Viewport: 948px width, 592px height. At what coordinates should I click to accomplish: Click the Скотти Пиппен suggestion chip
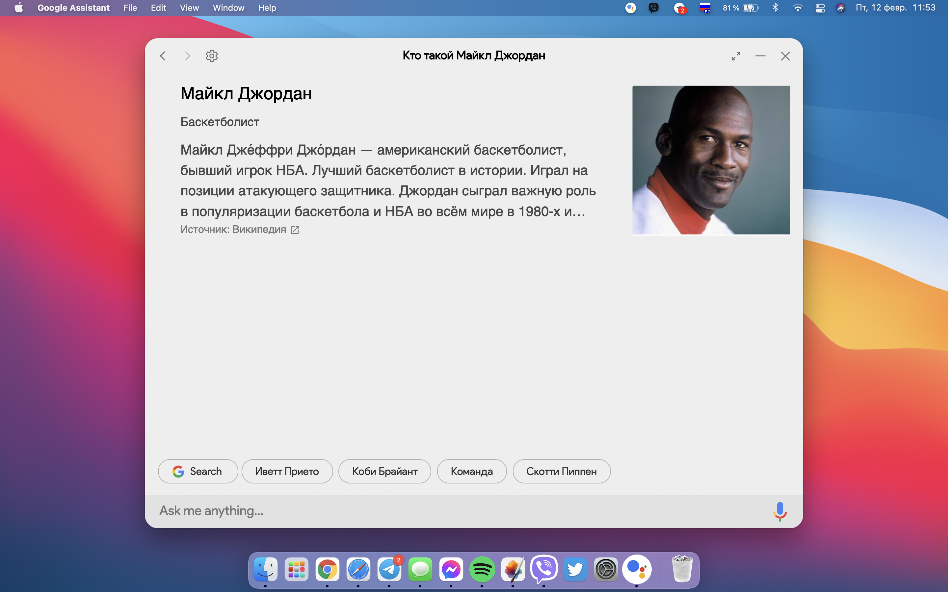click(x=561, y=471)
